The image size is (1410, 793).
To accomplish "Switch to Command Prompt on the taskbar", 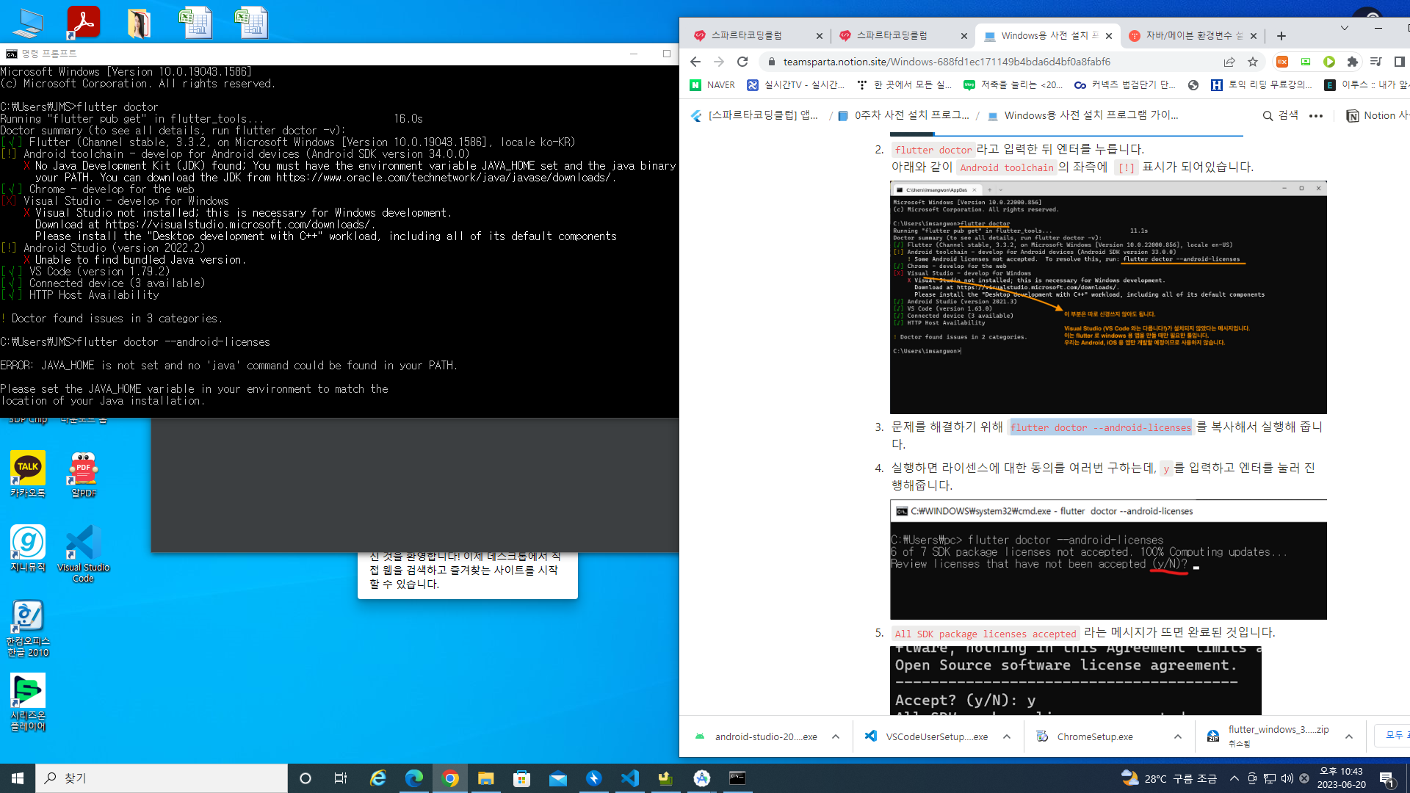I will 738,778.
